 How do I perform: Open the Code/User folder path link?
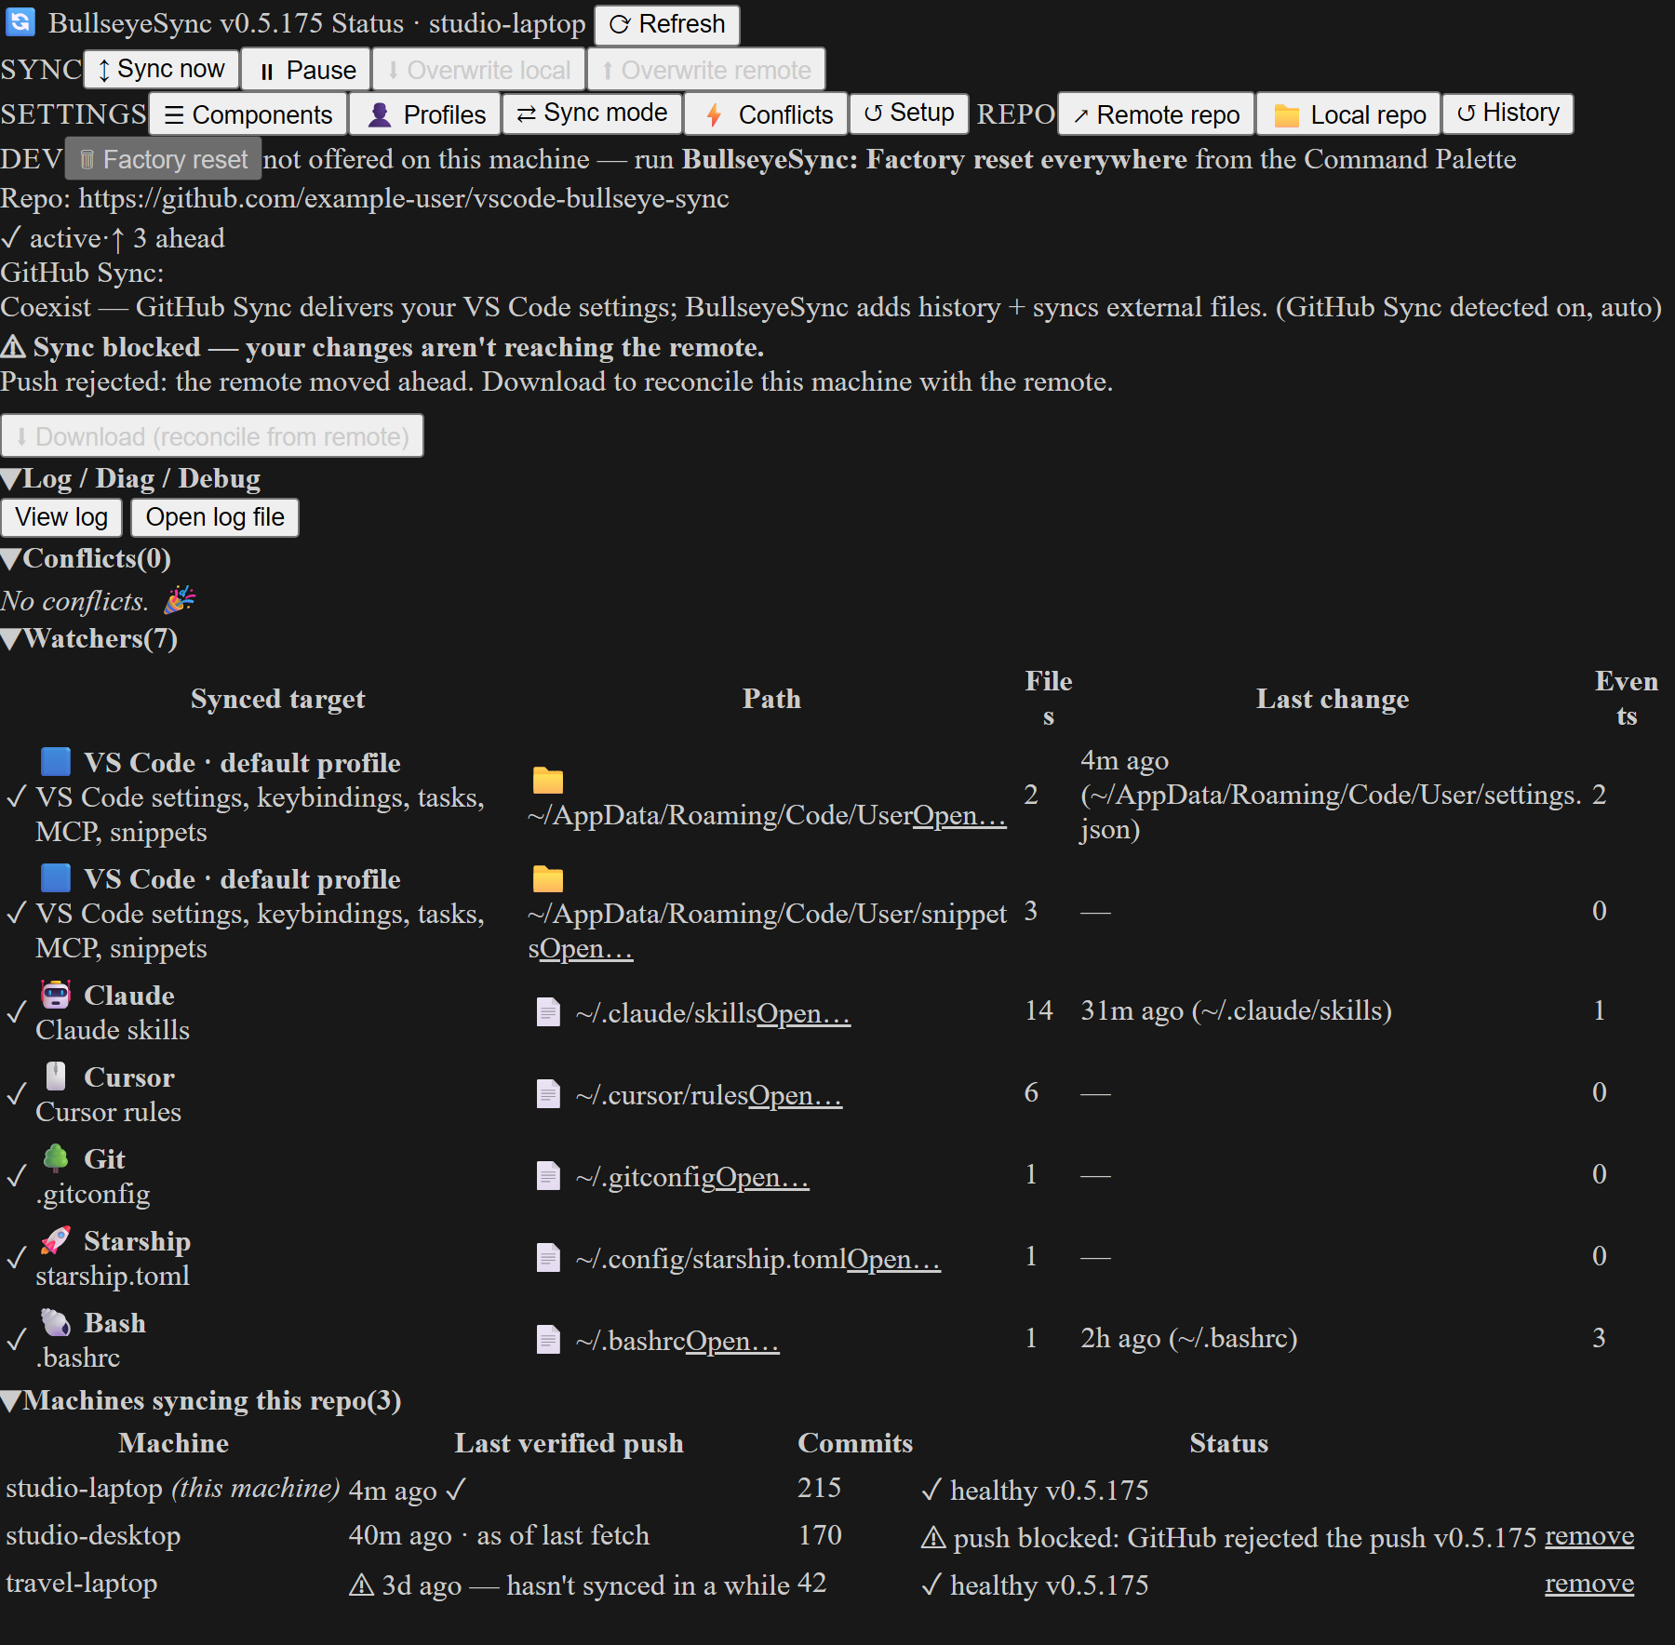[x=959, y=815]
